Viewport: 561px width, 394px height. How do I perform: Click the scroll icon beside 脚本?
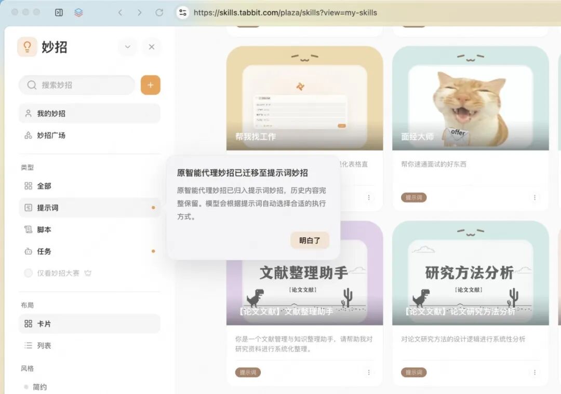28,229
